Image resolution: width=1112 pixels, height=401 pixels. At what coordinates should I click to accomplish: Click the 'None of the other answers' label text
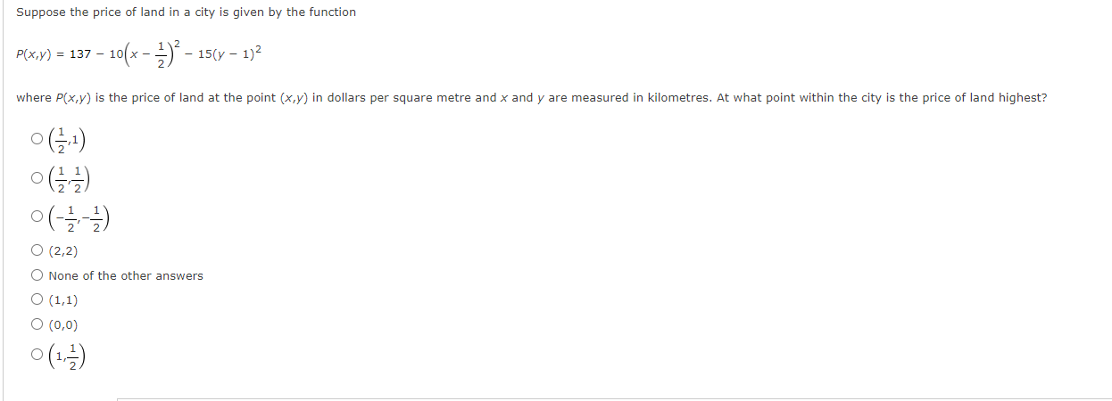tap(126, 275)
